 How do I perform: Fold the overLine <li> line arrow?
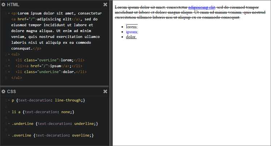(x=9, y=60)
